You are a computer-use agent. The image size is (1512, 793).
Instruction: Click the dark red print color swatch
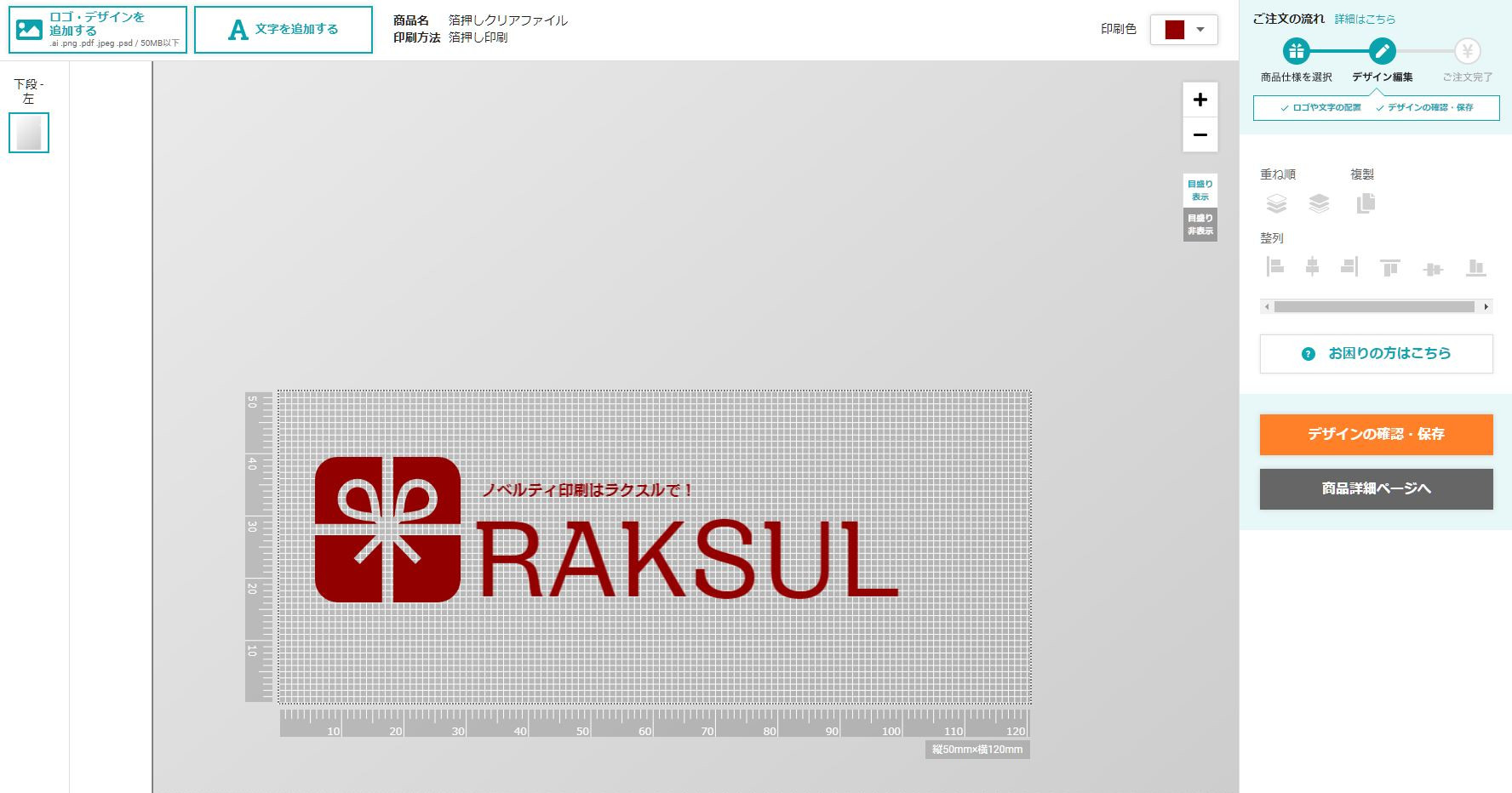(1175, 30)
